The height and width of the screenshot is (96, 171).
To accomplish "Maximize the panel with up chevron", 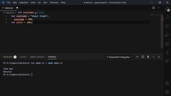I will point(153,57).
